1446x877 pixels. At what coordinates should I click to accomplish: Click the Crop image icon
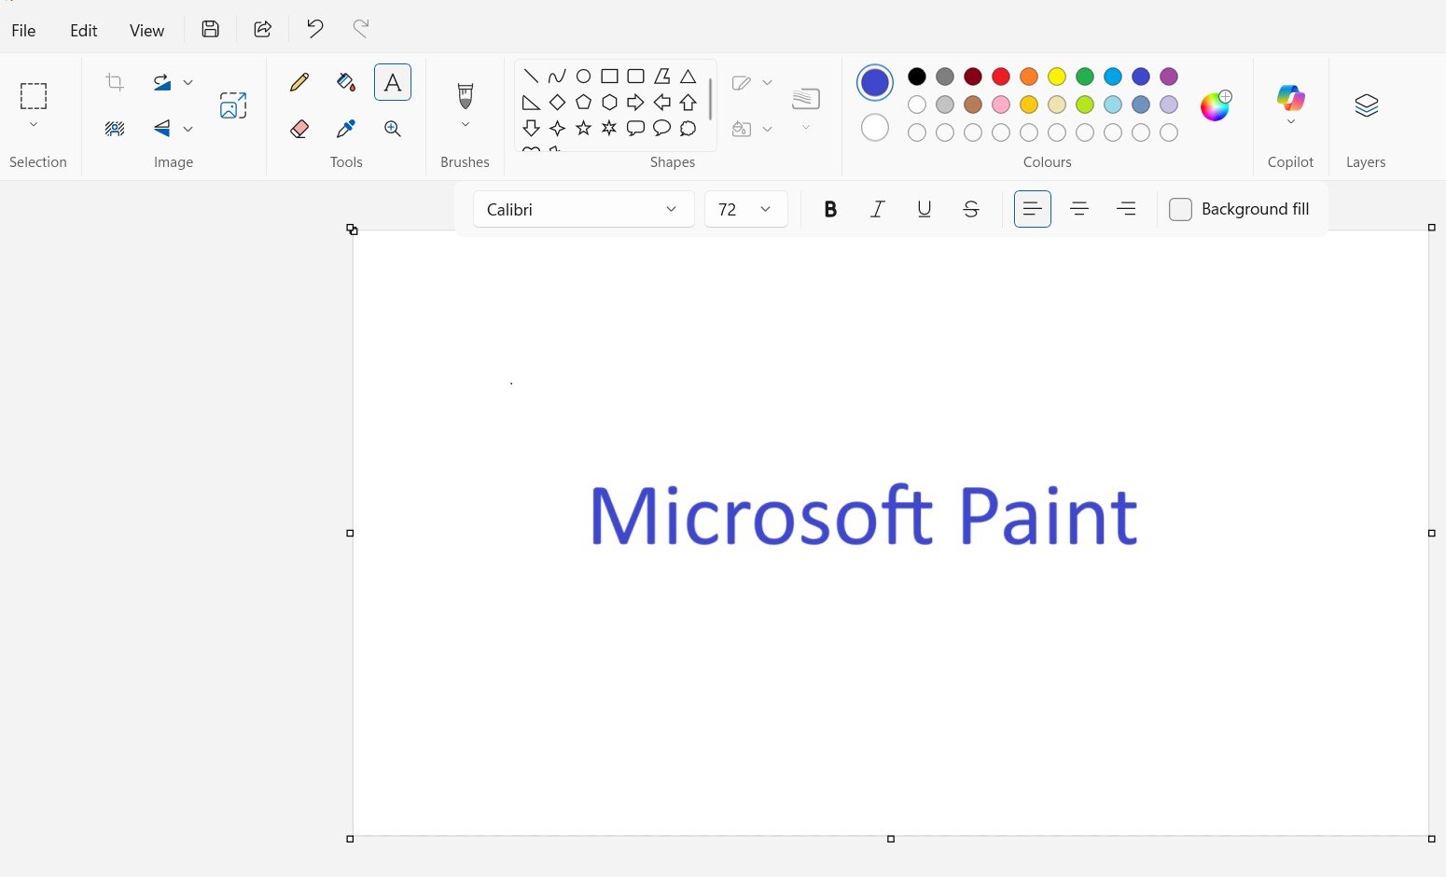pos(115,82)
